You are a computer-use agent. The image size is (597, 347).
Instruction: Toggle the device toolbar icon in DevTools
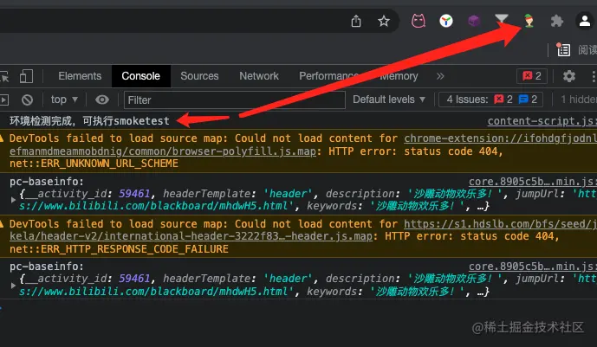click(26, 76)
